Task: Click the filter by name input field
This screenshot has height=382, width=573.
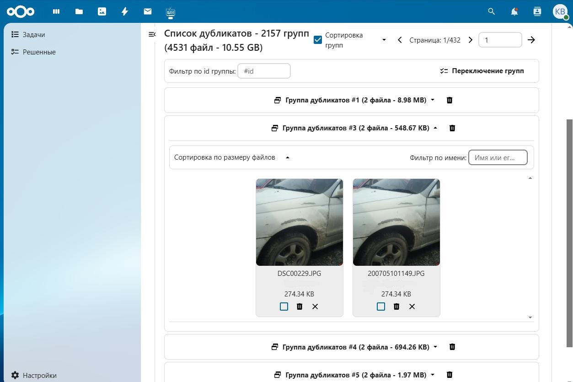Action: pos(498,157)
